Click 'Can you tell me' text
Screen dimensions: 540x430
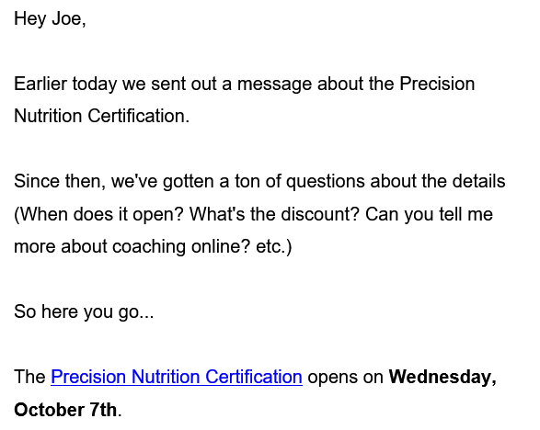point(429,214)
